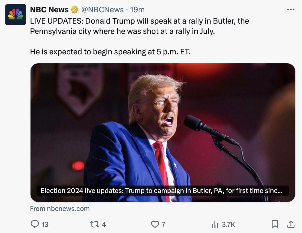Click the gold verified badge
The height and width of the screenshot is (233, 302).
click(x=75, y=10)
